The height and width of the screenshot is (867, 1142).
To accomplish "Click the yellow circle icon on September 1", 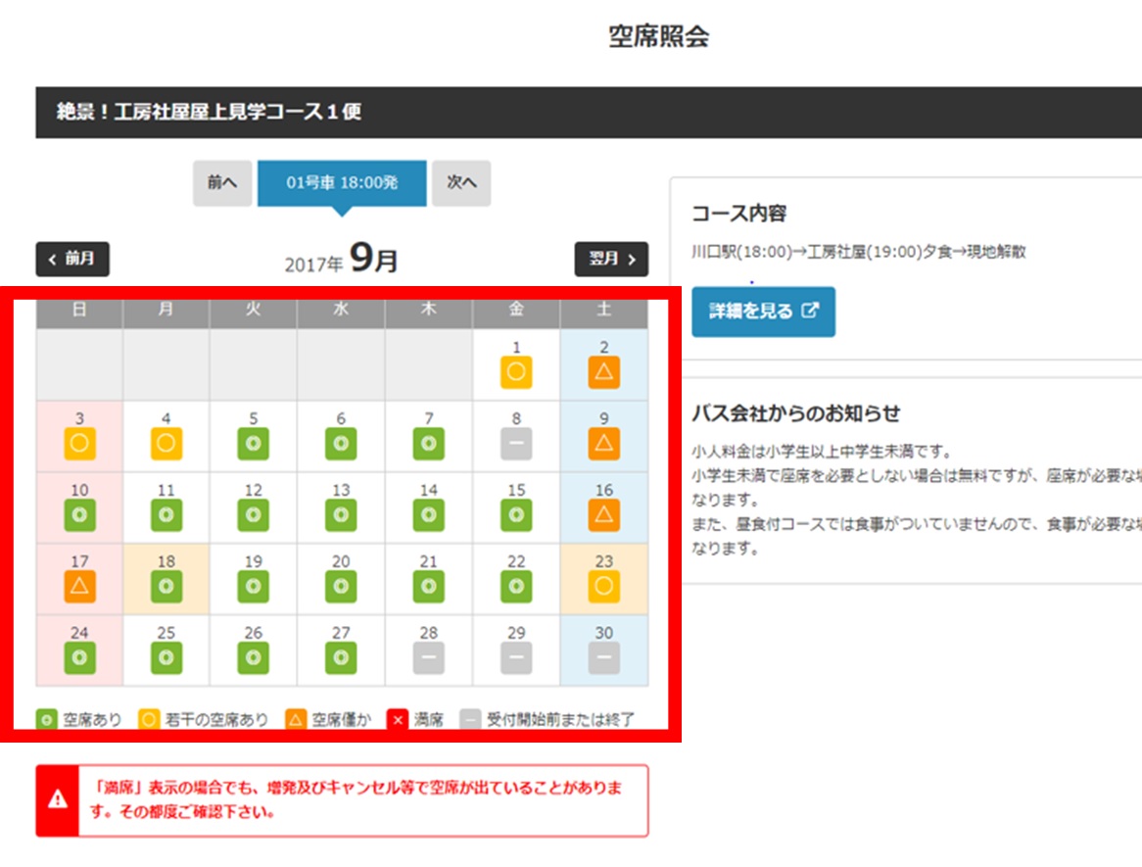I will tap(516, 372).
